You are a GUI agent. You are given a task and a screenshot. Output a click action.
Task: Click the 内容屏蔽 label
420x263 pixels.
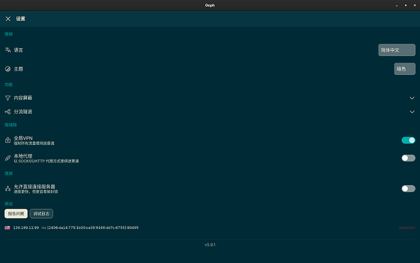(x=23, y=98)
